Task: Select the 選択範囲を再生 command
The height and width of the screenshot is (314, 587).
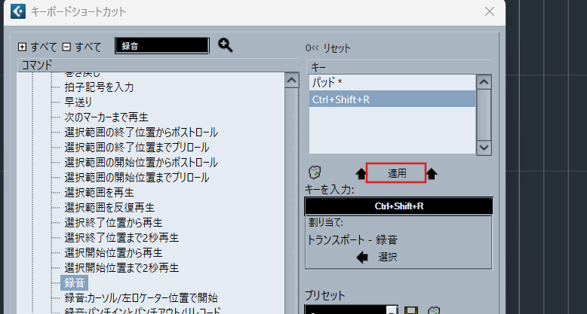Action: click(x=99, y=192)
